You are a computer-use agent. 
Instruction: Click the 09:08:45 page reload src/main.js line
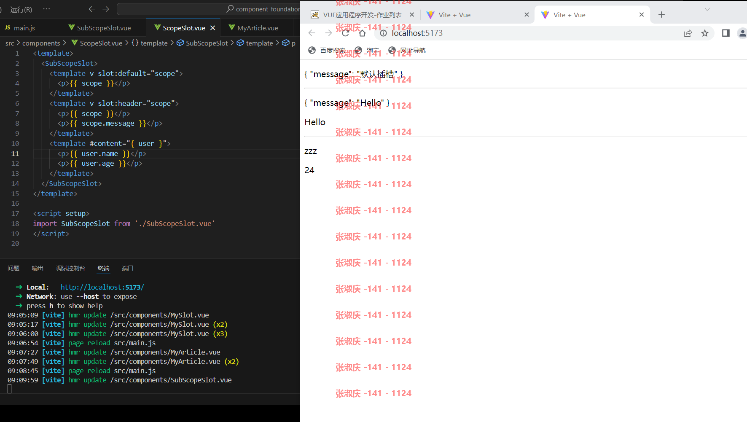pos(82,371)
